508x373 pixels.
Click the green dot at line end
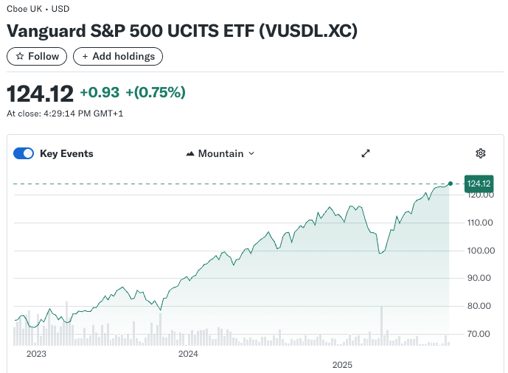[x=450, y=184]
